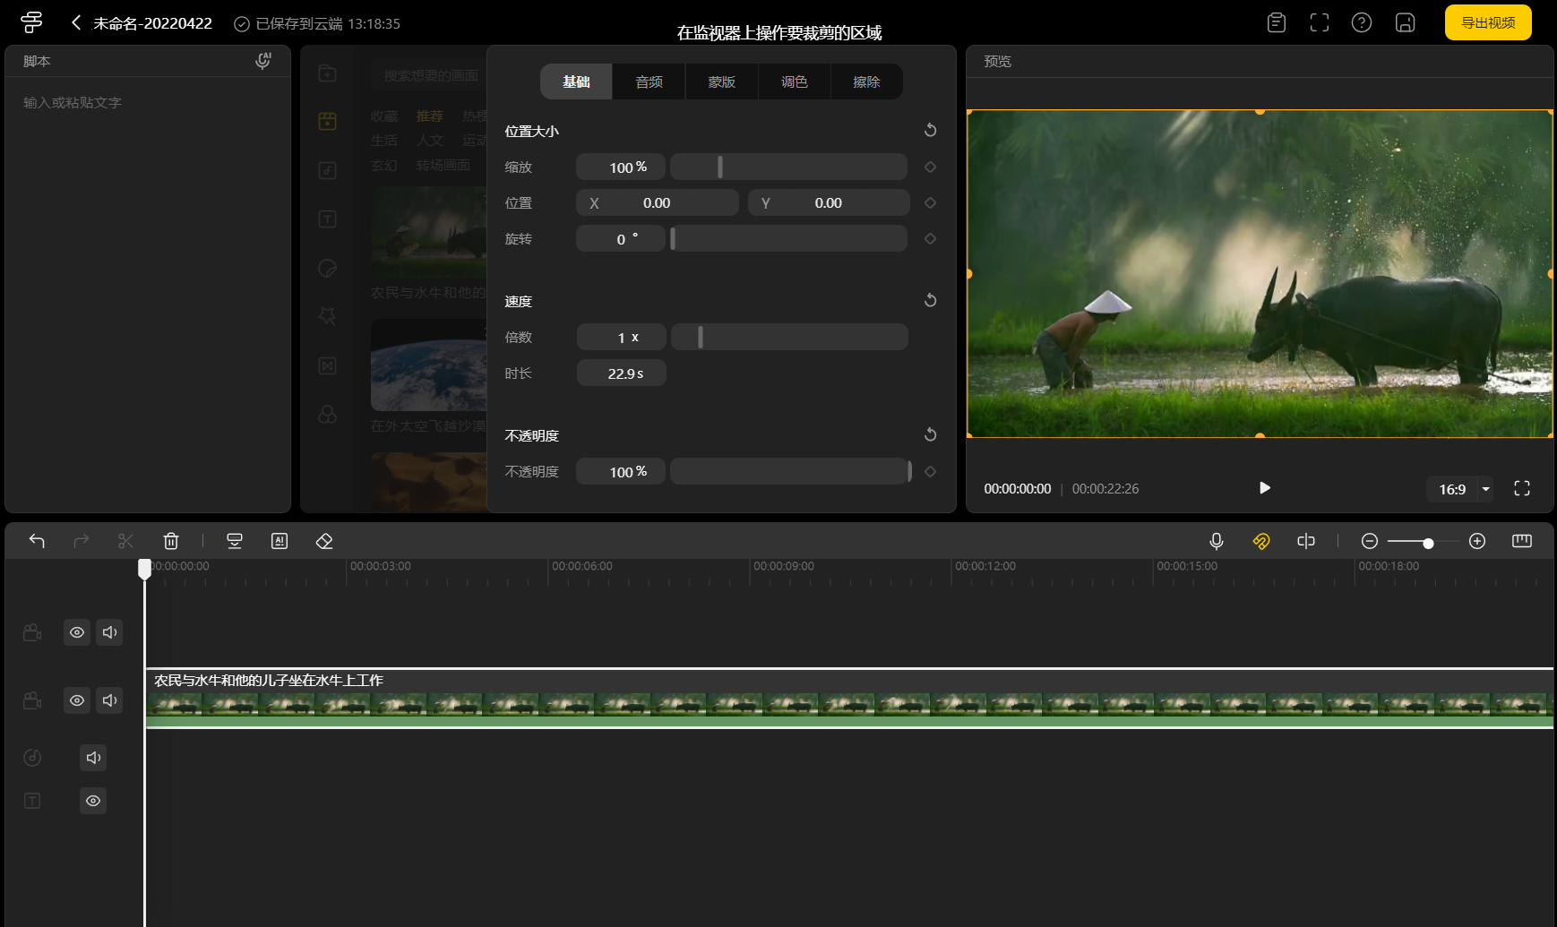Adjust the 旋转 slider
1557x927 pixels.
[788, 239]
